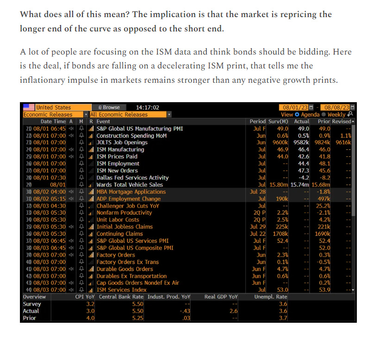The image size is (386, 338).
Task: Click the United States country field
Action: click(x=63, y=107)
